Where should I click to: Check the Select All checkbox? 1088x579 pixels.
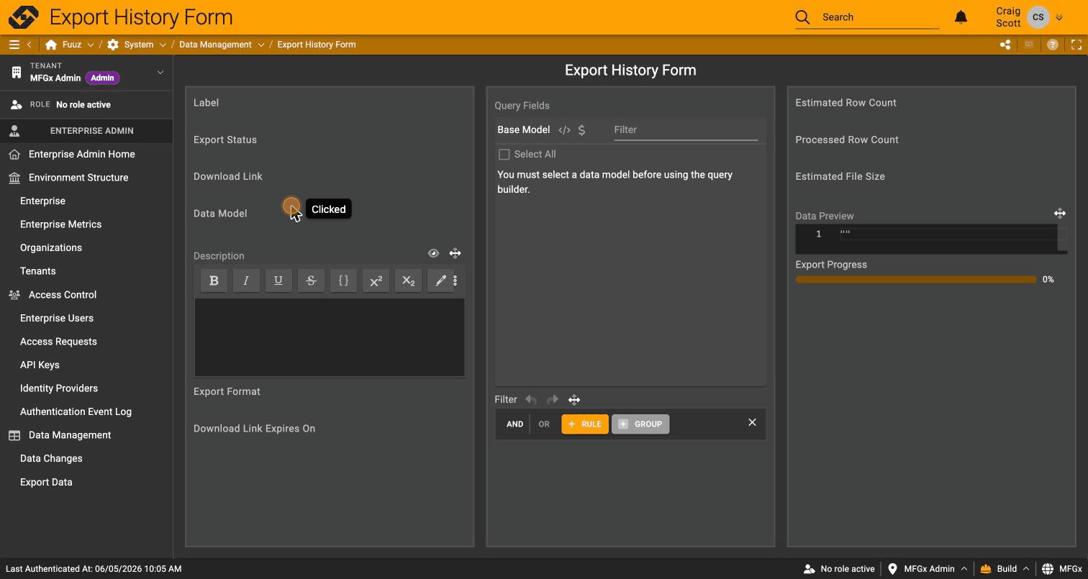click(x=504, y=155)
